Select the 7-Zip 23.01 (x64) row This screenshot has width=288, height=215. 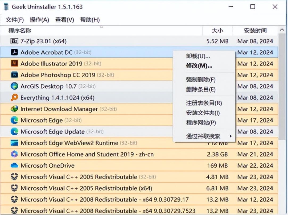pos(139,41)
